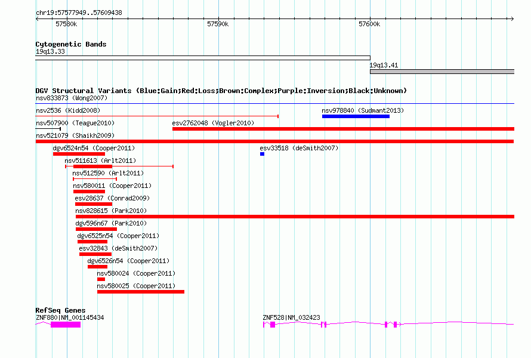Open variant label esv32843 (deSmith2007)
531x358 pixels.
click(x=118, y=248)
